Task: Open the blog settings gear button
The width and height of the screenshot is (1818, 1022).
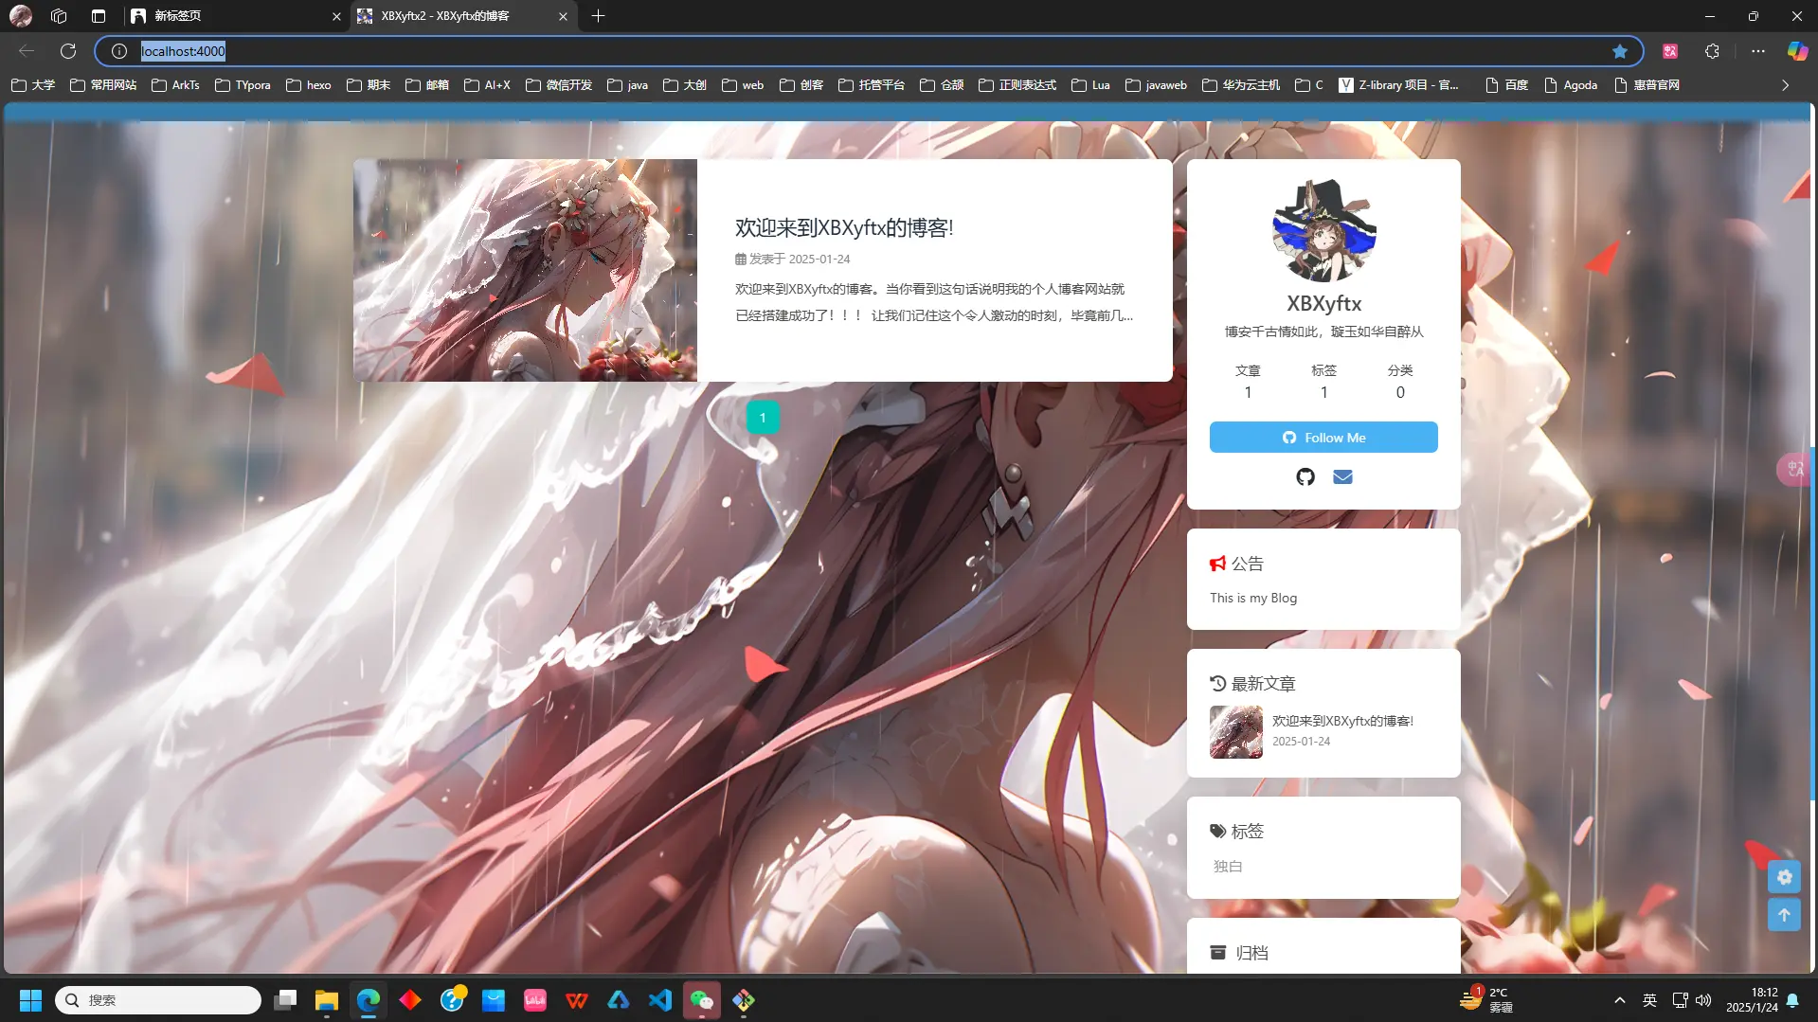Action: (x=1784, y=877)
